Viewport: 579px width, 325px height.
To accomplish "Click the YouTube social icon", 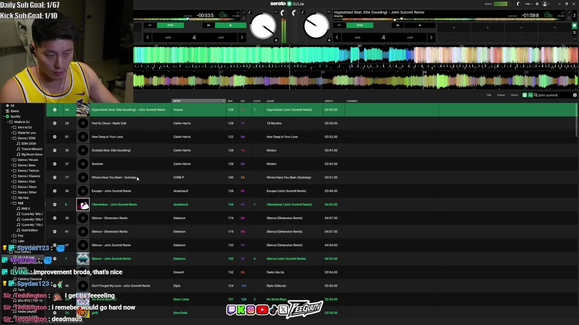I will tap(262, 310).
